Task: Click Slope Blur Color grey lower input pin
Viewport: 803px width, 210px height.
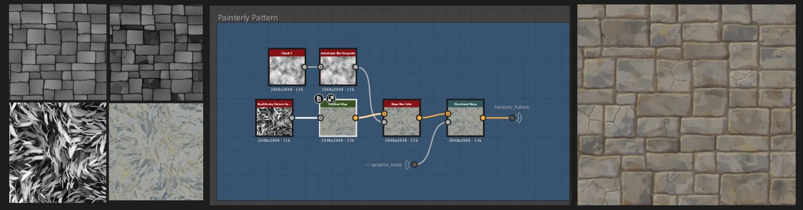Action: coord(384,122)
